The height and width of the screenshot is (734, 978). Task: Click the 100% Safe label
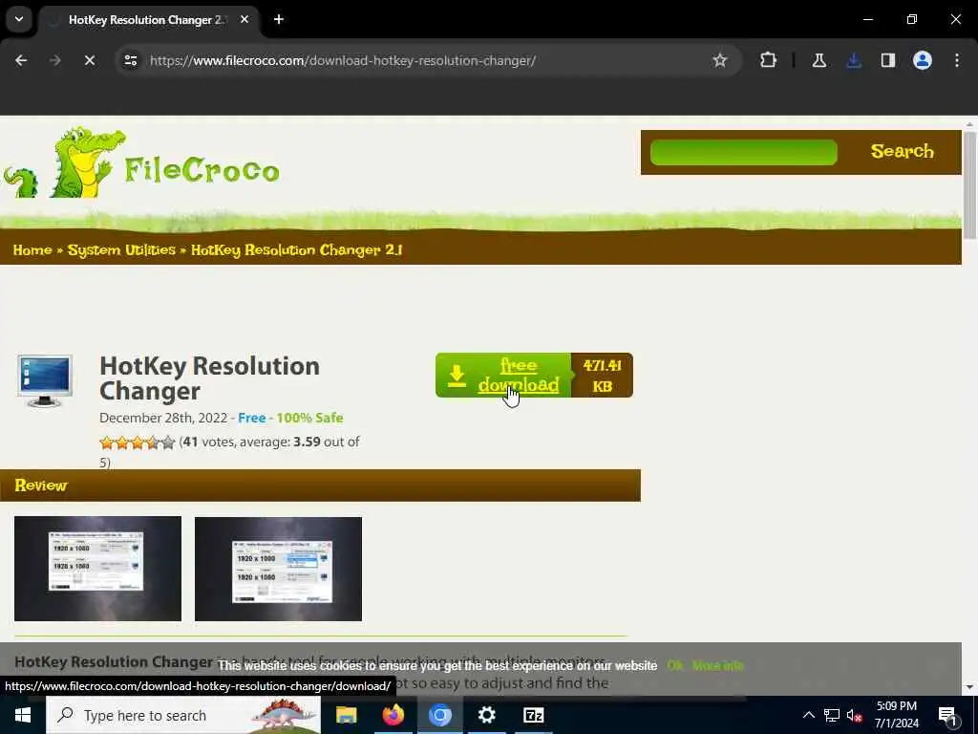[309, 419]
